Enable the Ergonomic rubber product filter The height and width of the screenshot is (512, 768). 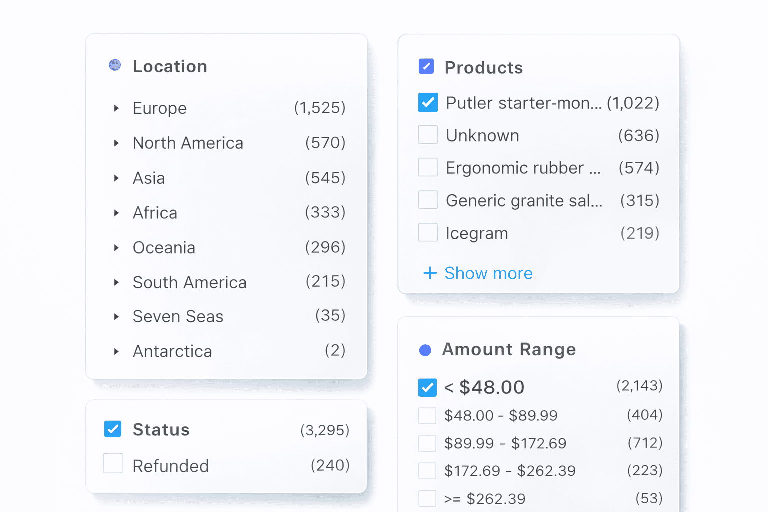pos(428,167)
